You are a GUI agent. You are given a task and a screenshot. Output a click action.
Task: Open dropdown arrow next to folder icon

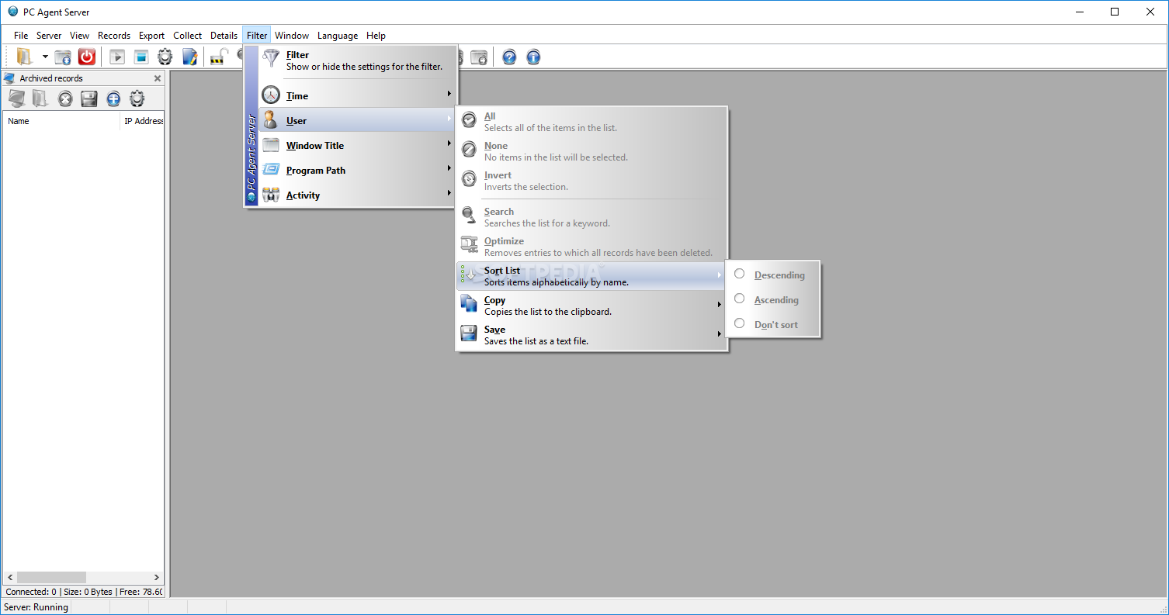click(x=45, y=57)
